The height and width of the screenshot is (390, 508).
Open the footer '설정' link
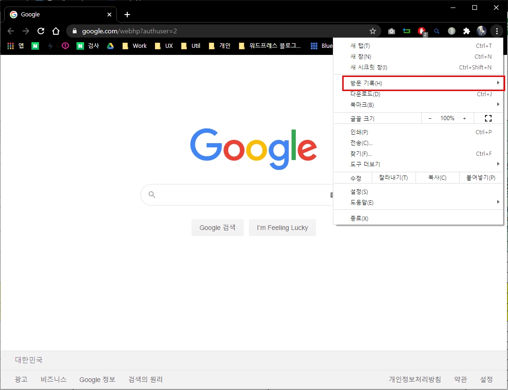tap(486, 379)
